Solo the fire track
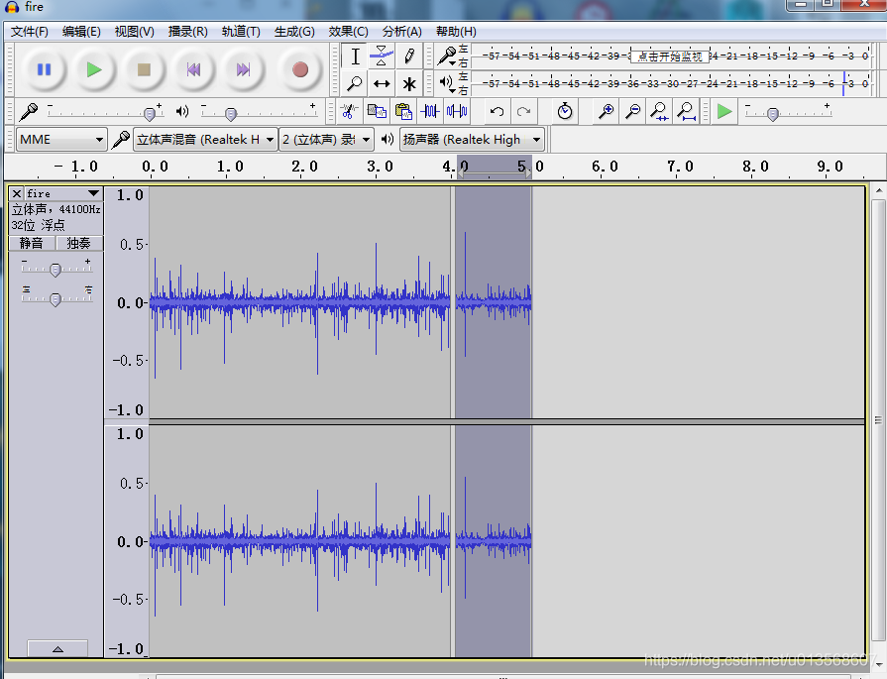The height and width of the screenshot is (679, 887). 79,243
